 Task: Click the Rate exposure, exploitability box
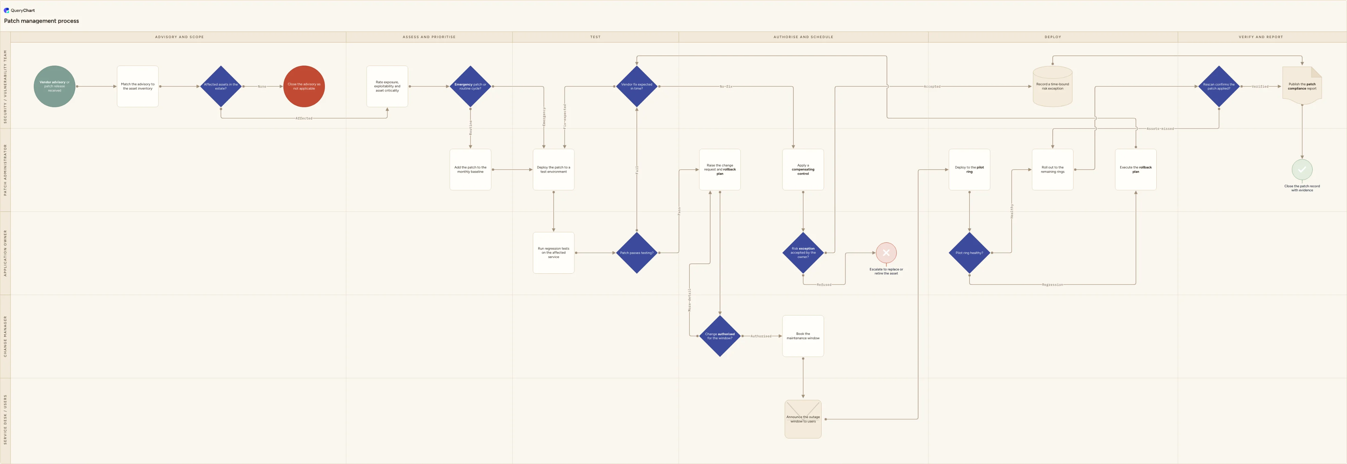(387, 86)
